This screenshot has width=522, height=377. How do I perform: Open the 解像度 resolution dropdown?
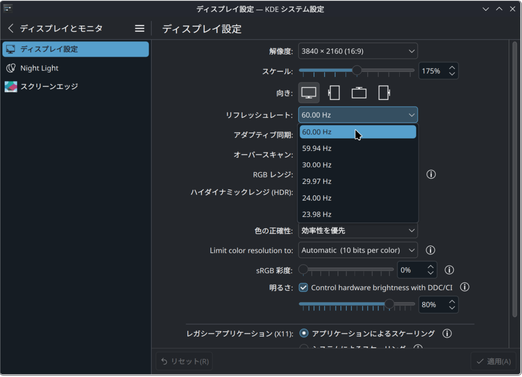coord(358,51)
